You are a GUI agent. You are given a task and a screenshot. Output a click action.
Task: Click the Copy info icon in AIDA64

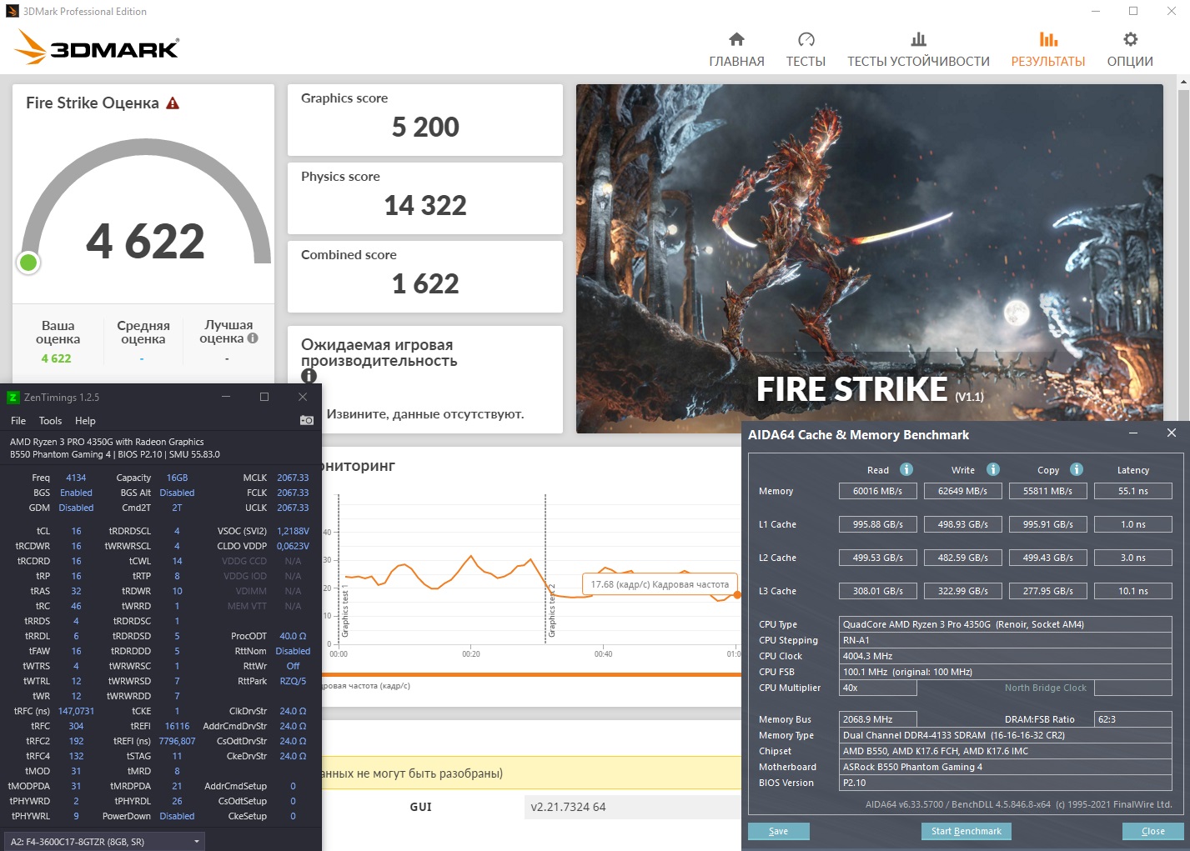click(1077, 469)
